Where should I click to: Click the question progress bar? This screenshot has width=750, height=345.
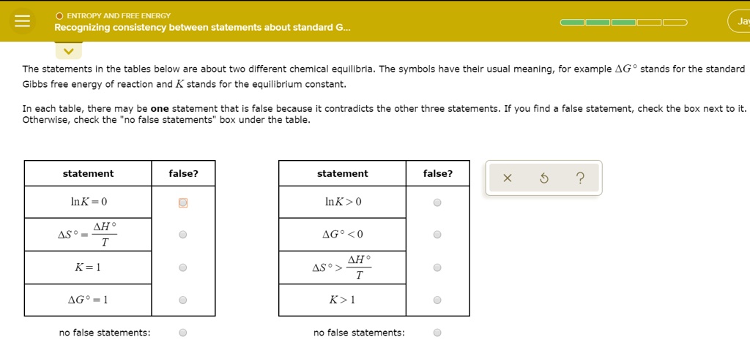tap(624, 22)
